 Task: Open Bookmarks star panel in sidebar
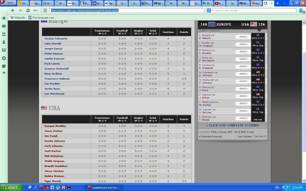(x=4, y=18)
